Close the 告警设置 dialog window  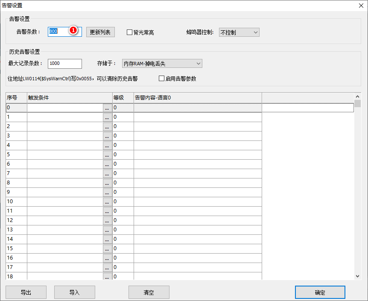361,6
